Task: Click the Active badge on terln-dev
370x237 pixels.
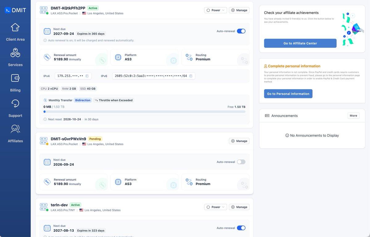Action: 75,205
